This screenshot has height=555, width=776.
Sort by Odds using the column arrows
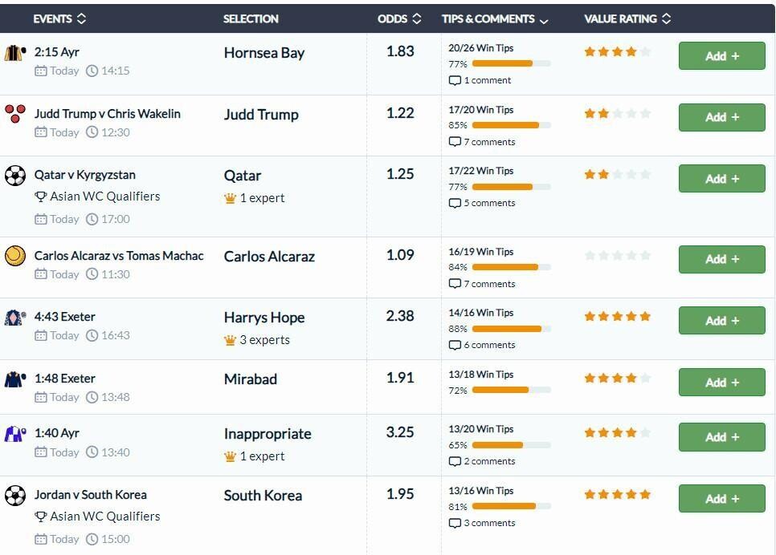[x=417, y=18]
